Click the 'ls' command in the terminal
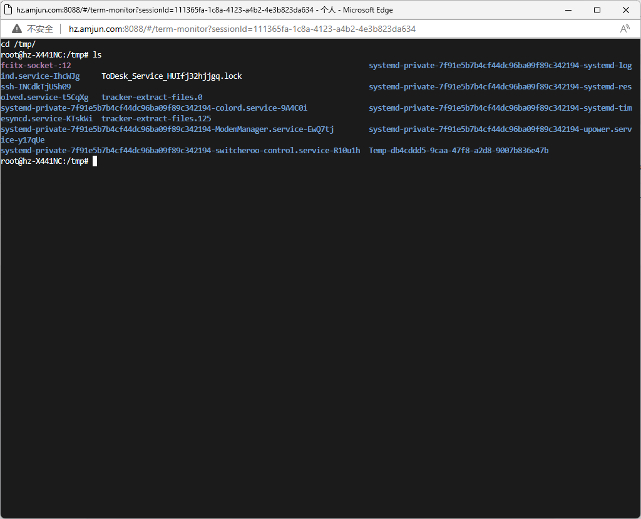 tap(97, 55)
